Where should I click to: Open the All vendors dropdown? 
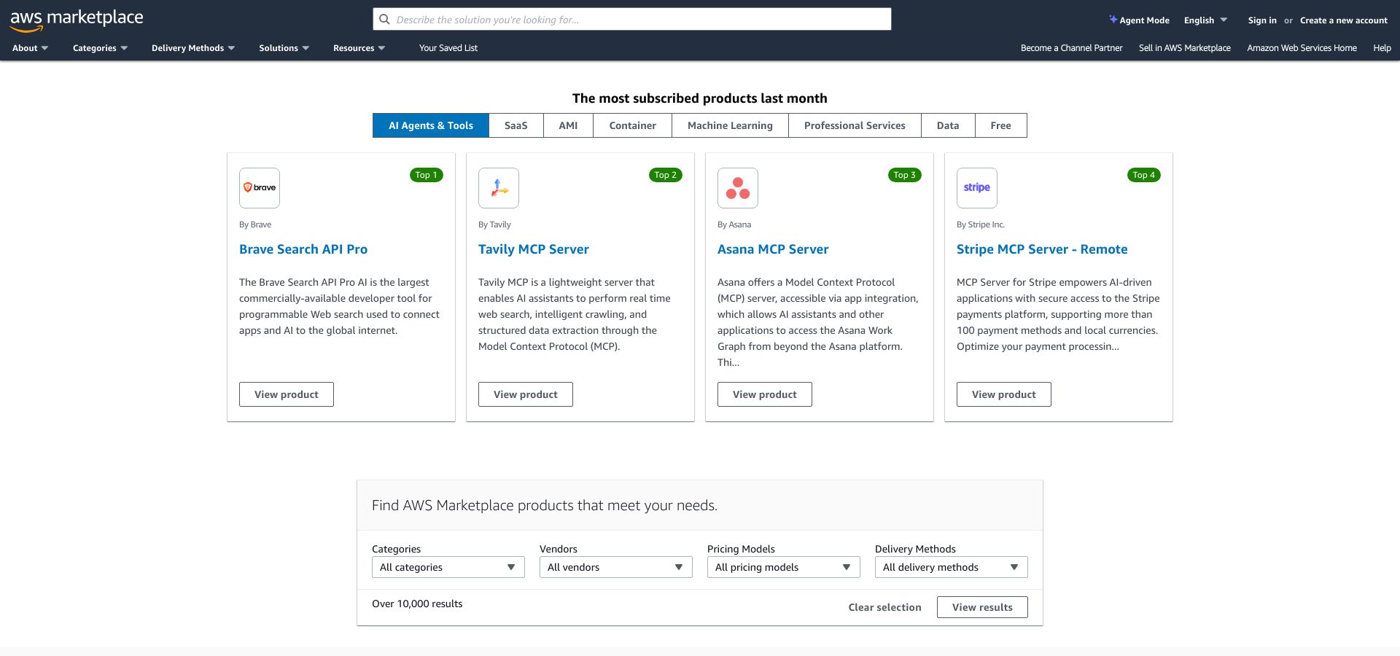tap(615, 567)
